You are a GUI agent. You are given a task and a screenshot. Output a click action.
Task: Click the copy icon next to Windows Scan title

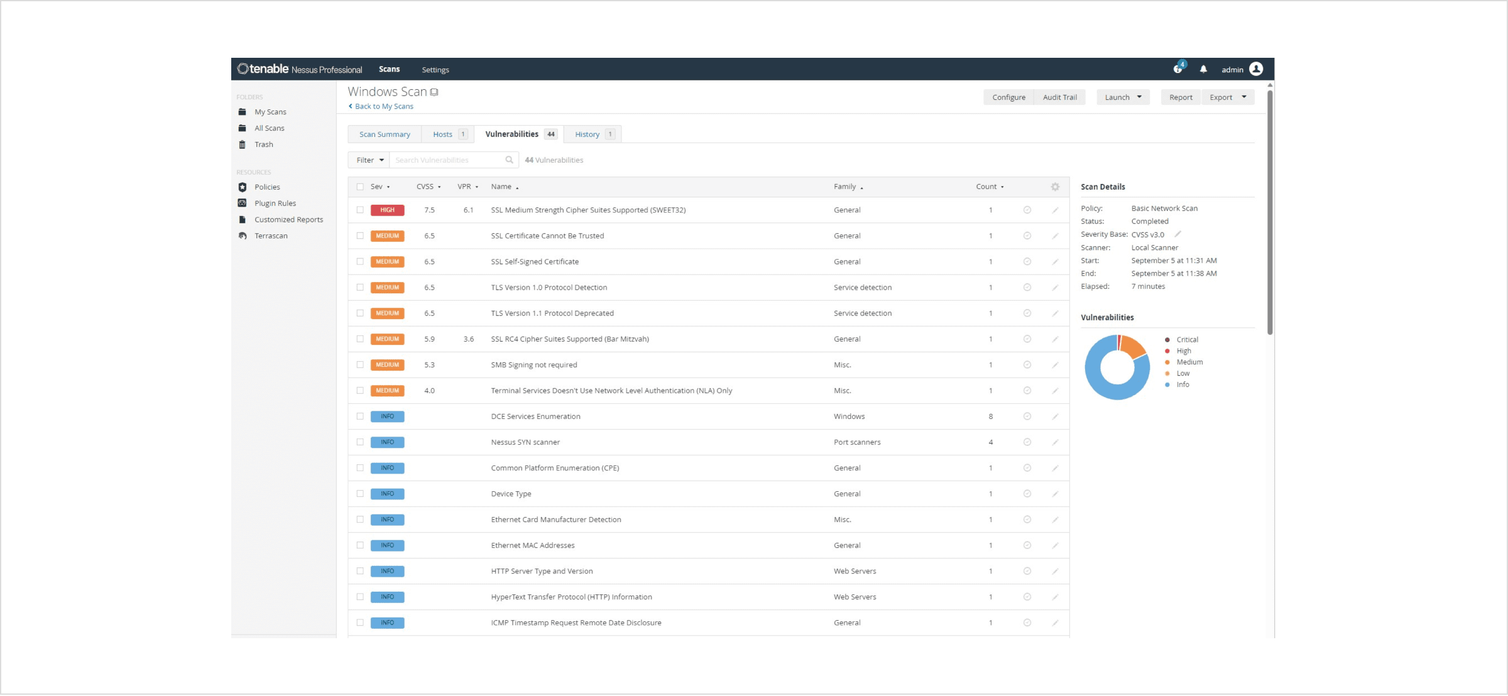click(434, 92)
